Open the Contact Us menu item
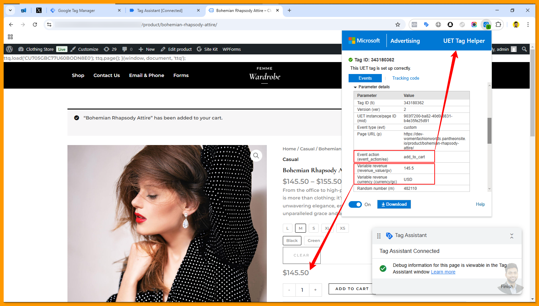Screen dimensions: 539x306 107,75
